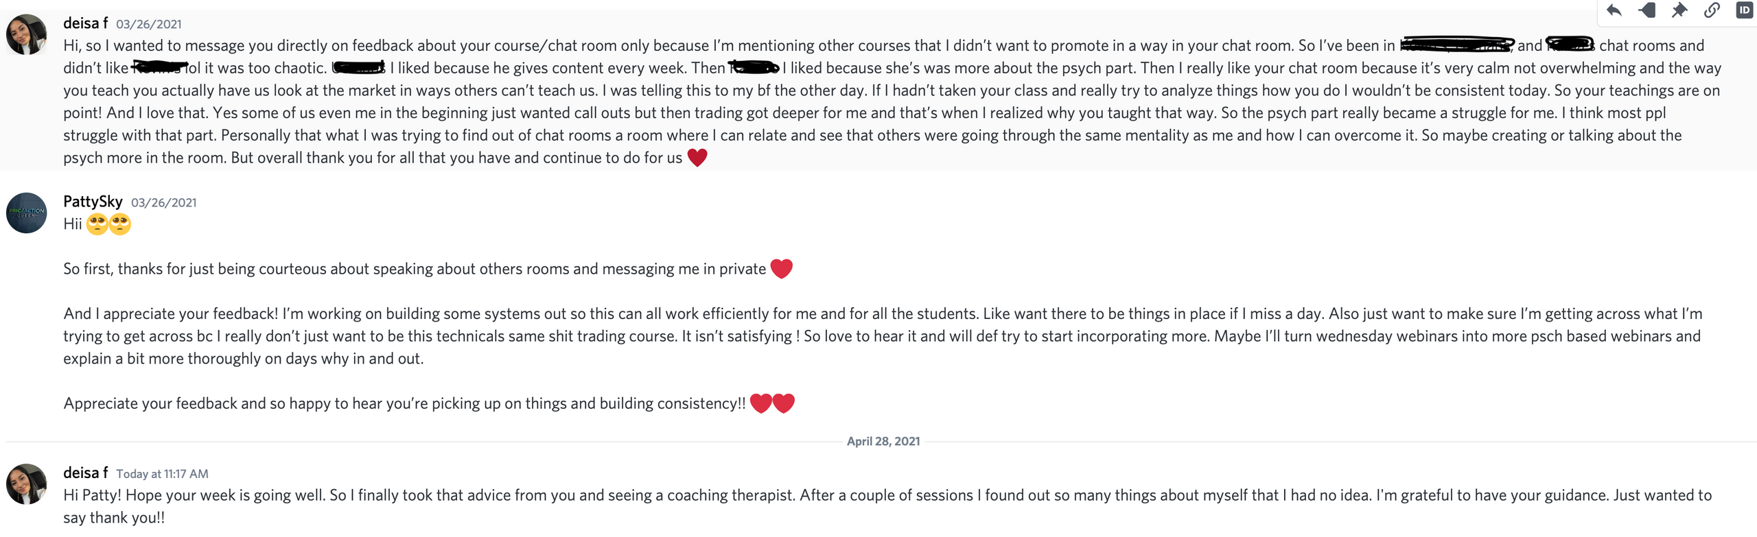The image size is (1757, 537).
Task: Click the Copy ID icon
Action: [x=1744, y=10]
